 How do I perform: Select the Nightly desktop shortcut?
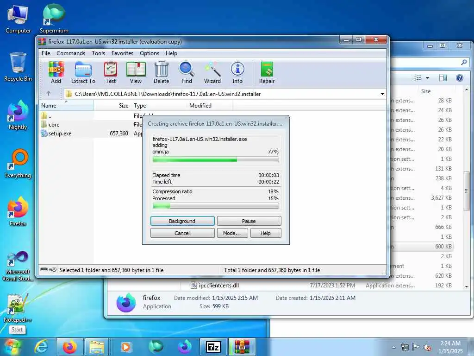18,115
